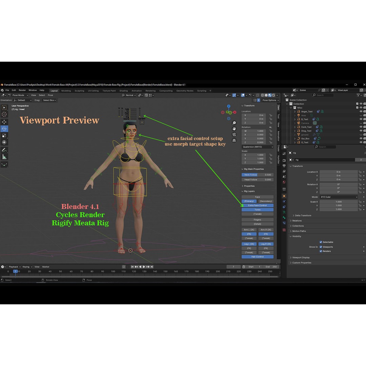Open the Texture properties checker icon

[x=284, y=230]
